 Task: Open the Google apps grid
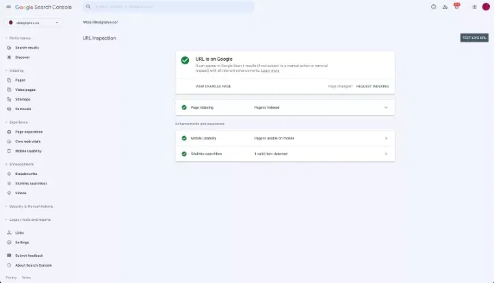(474, 7)
